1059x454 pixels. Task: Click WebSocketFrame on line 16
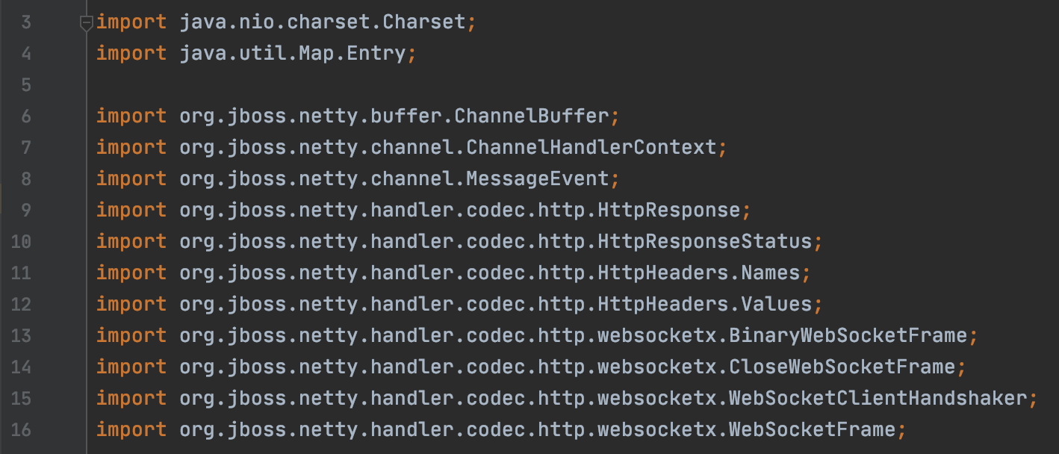coord(813,429)
